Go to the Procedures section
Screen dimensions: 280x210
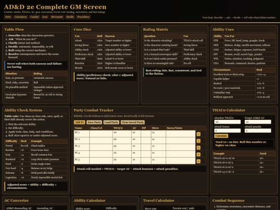pyautogui.click(x=83, y=17)
